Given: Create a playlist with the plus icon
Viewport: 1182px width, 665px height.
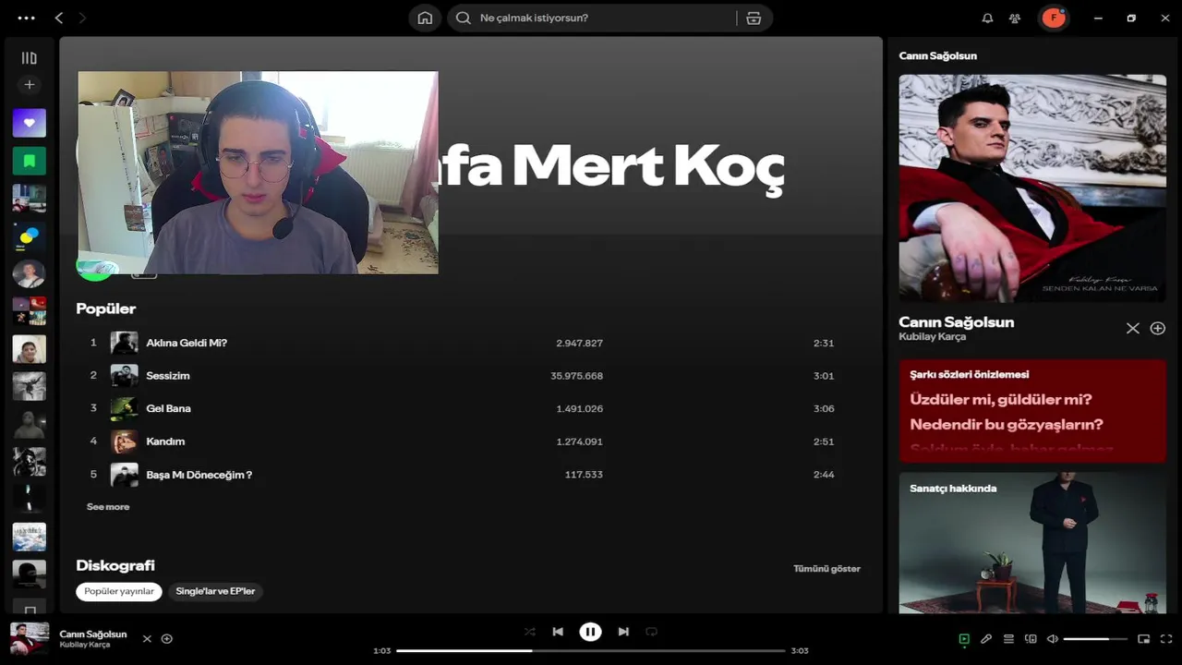Looking at the screenshot, I should click(x=29, y=85).
